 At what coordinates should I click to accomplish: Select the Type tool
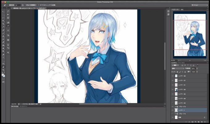[3, 58]
